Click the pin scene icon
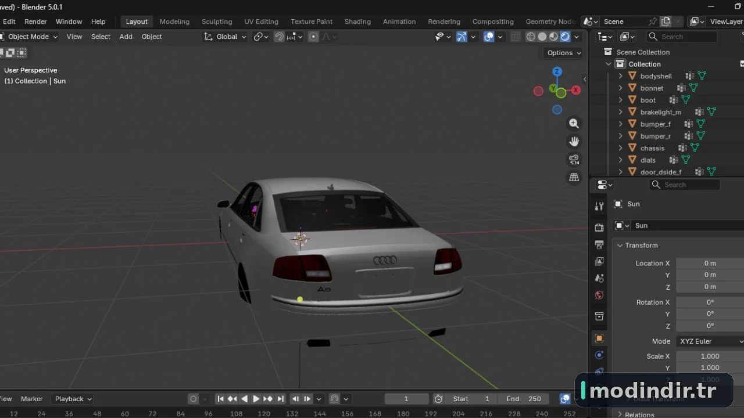The width and height of the screenshot is (744, 418). tap(653, 21)
